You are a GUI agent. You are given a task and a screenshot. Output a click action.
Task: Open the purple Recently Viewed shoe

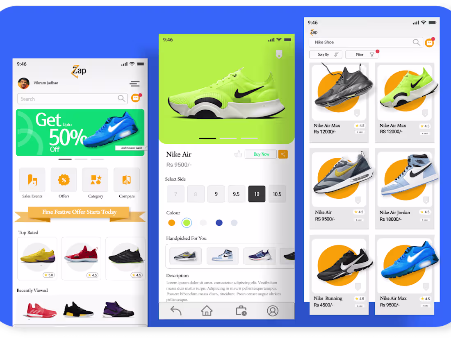[x=118, y=309]
